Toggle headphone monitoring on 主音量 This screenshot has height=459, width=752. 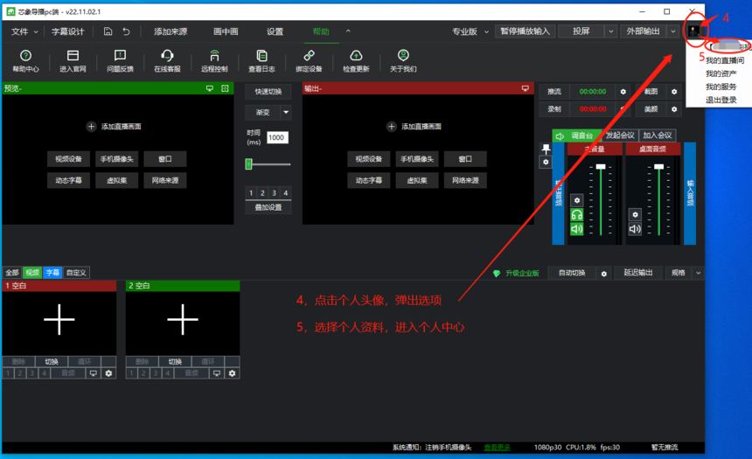[x=577, y=214]
